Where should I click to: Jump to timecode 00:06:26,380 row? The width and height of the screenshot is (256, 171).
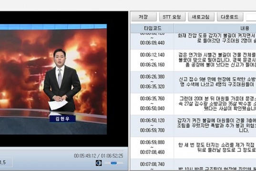coord(152,82)
